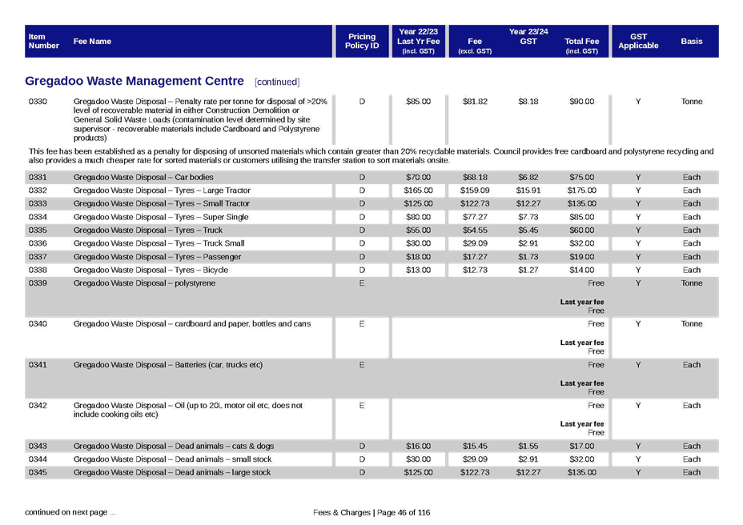Click the $77.27 fee value
743x525 pixels.
[x=475, y=217]
